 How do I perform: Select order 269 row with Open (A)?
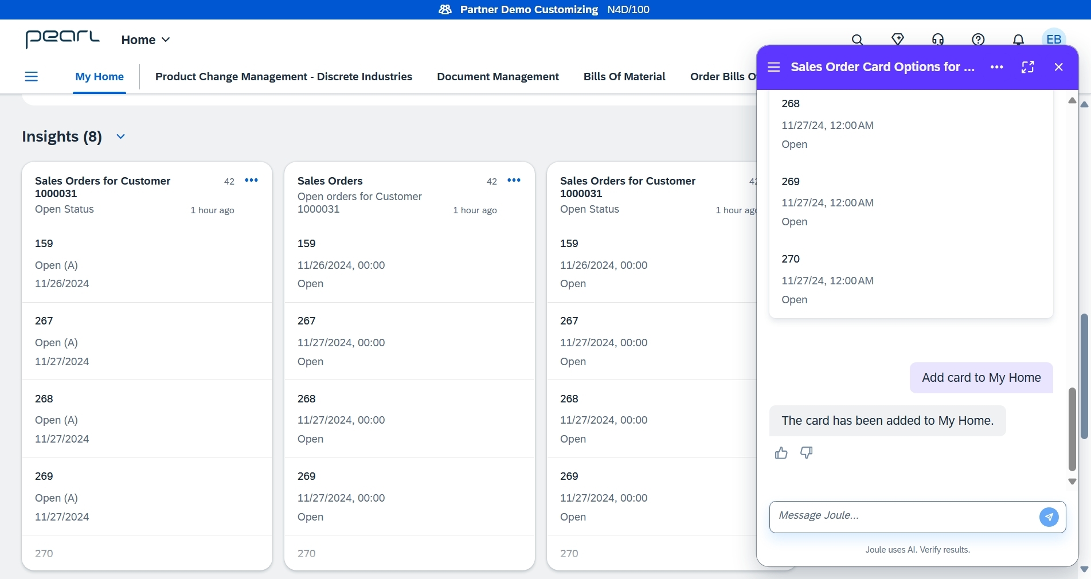coord(147,496)
